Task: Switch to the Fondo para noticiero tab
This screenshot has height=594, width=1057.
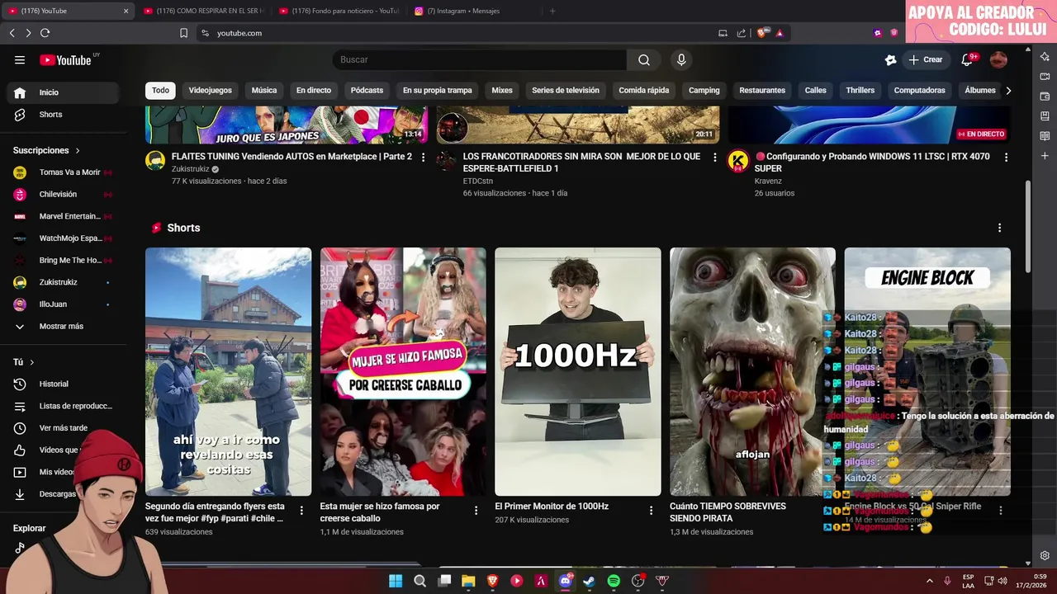Action: 339,11
